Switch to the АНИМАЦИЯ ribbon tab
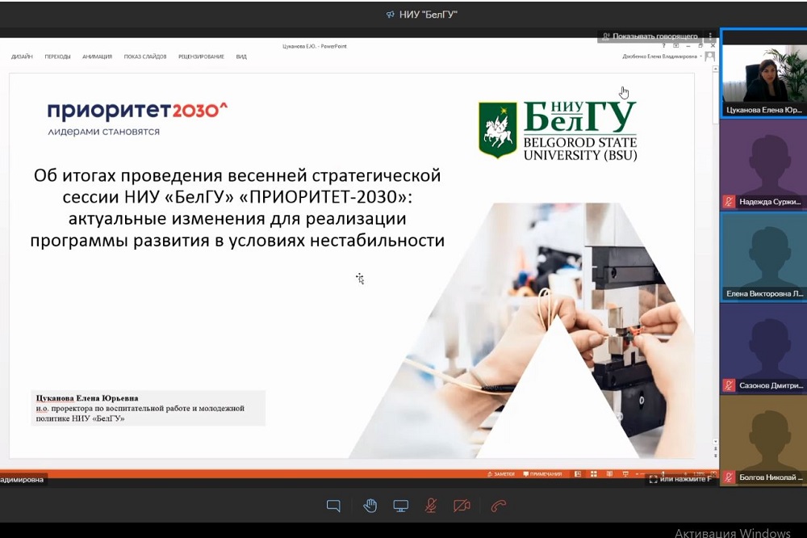The height and width of the screenshot is (538, 807). pos(97,57)
